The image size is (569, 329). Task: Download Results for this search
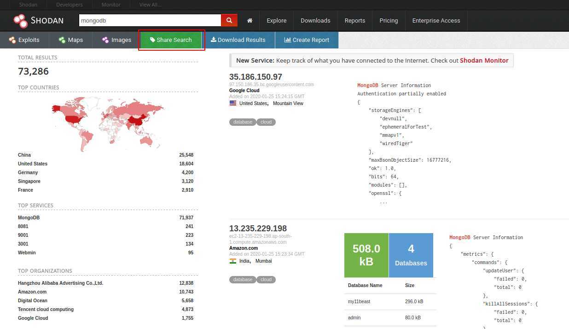point(238,40)
